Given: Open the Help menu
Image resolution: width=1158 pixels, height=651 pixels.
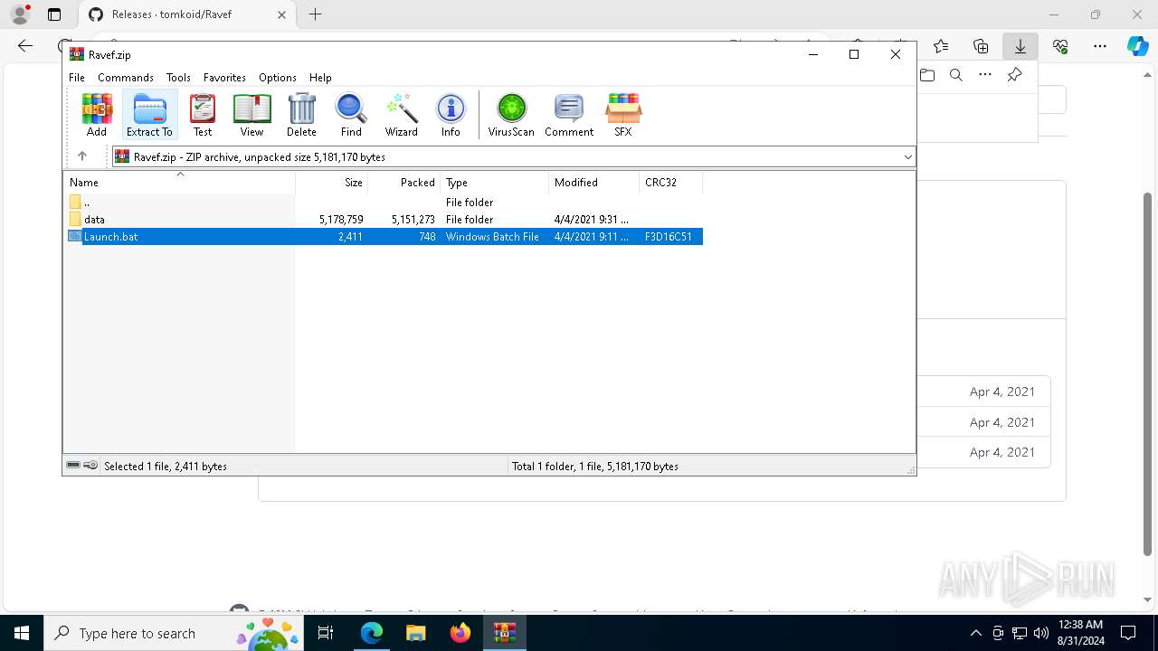Looking at the screenshot, I should click(320, 78).
